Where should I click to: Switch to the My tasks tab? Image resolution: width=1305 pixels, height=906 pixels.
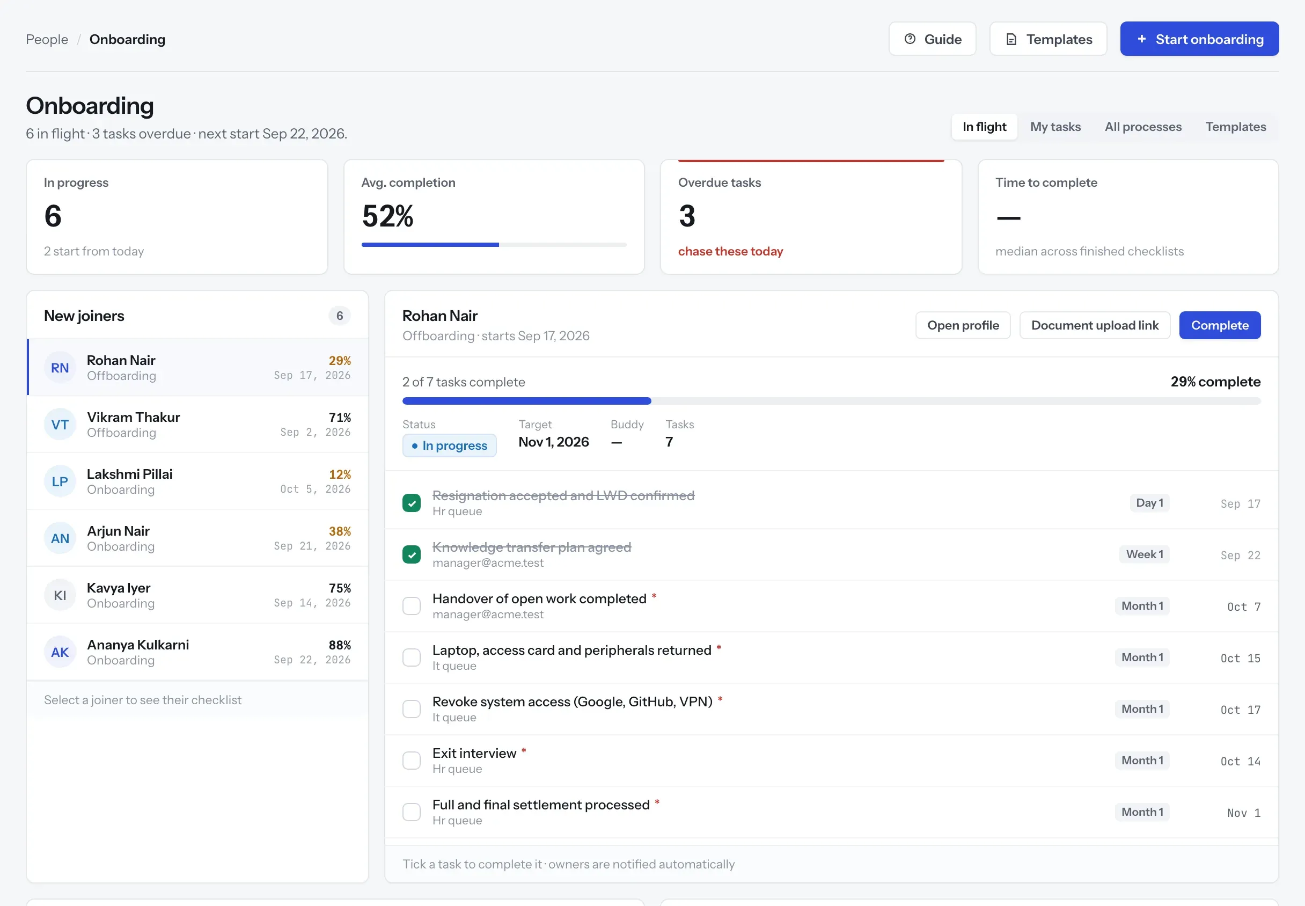1055,127
